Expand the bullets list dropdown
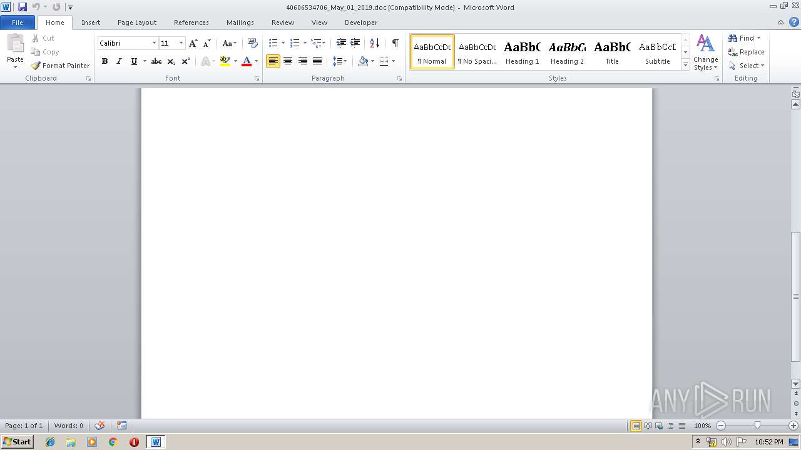Viewport: 801px width, 450px height. click(283, 43)
